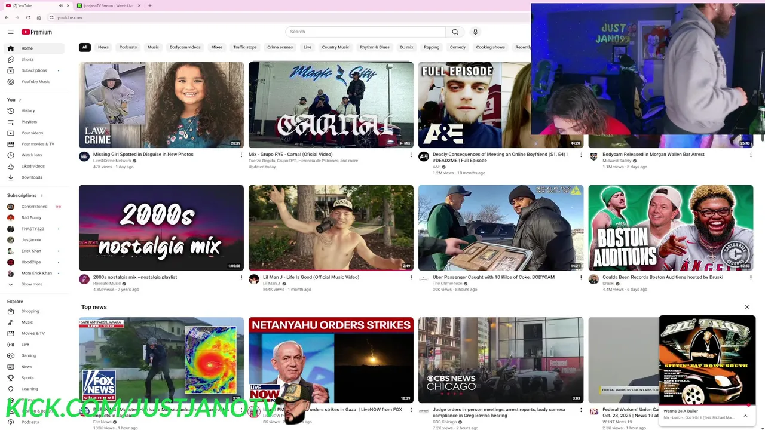Open options menu for Missing Girl Spotted video
The image size is (765, 430).
pos(241,155)
